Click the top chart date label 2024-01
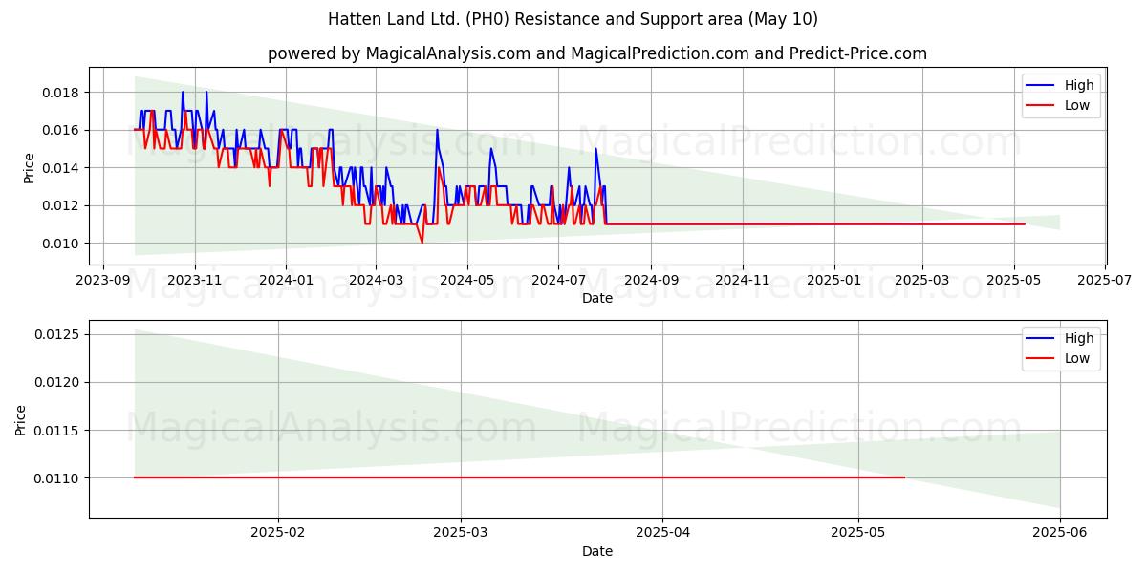1147x573 pixels. (285, 281)
